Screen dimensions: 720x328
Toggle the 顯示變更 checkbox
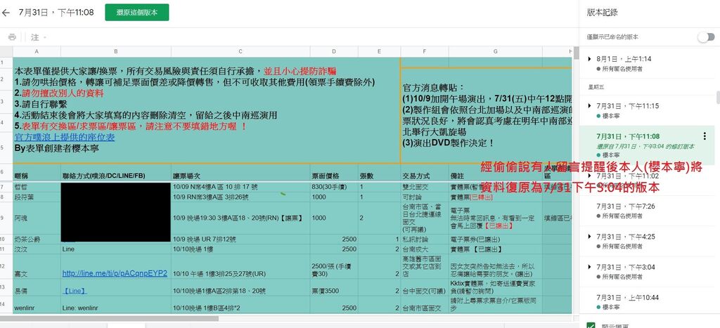(591, 326)
